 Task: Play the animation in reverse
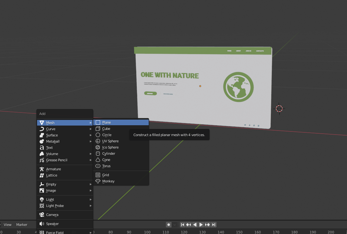[x=195, y=224]
